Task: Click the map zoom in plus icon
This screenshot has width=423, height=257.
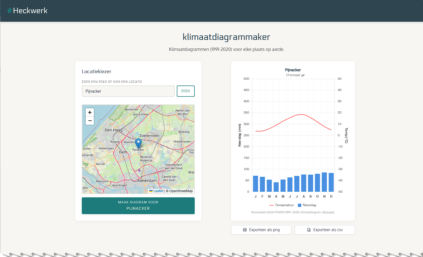Action: [x=90, y=112]
